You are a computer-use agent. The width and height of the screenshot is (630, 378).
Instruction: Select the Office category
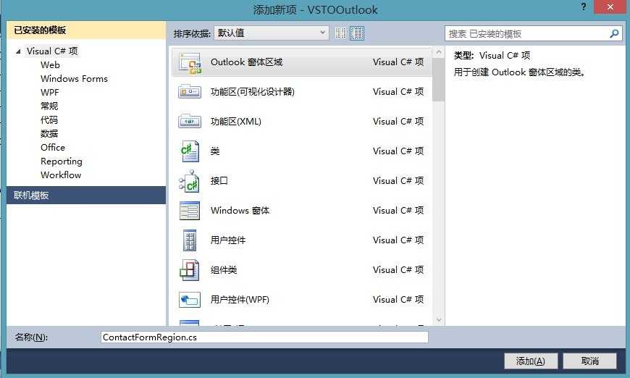coord(53,148)
